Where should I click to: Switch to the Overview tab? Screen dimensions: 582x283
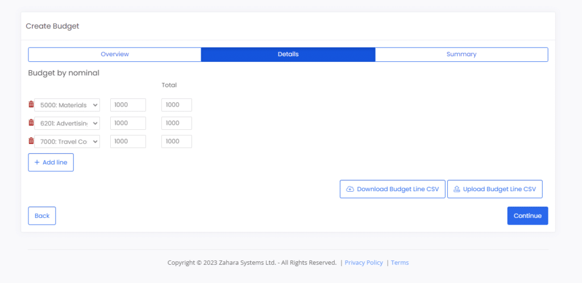(115, 54)
